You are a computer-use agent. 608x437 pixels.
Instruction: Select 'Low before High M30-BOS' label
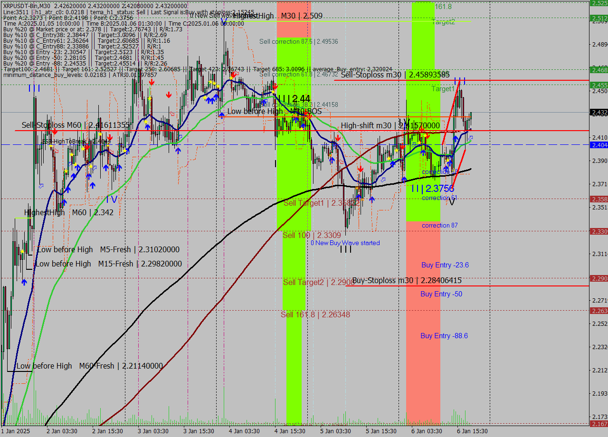pos(275,111)
